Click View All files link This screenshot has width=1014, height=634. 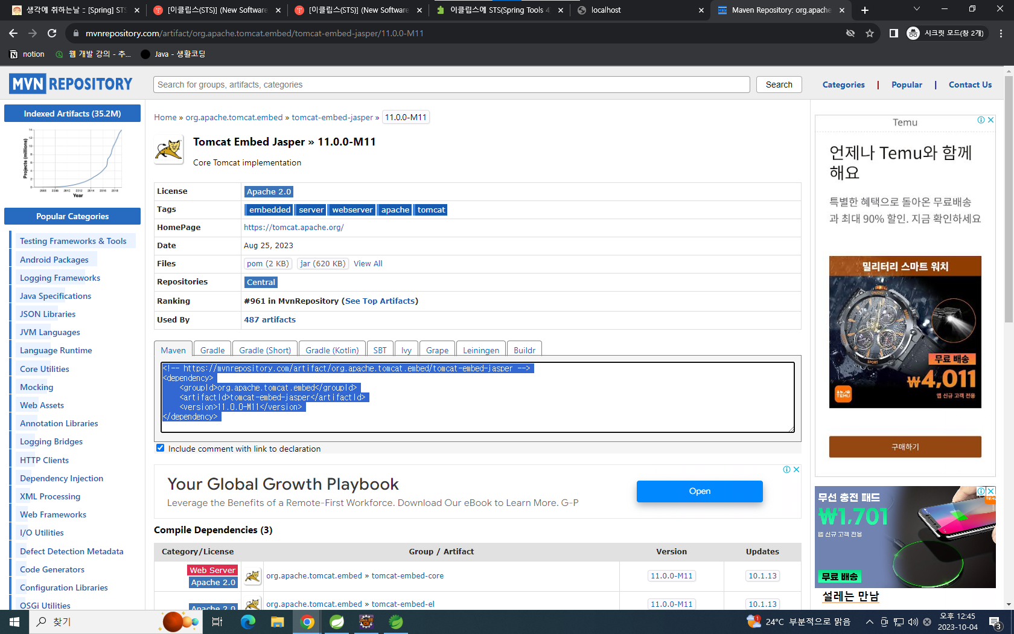368,263
